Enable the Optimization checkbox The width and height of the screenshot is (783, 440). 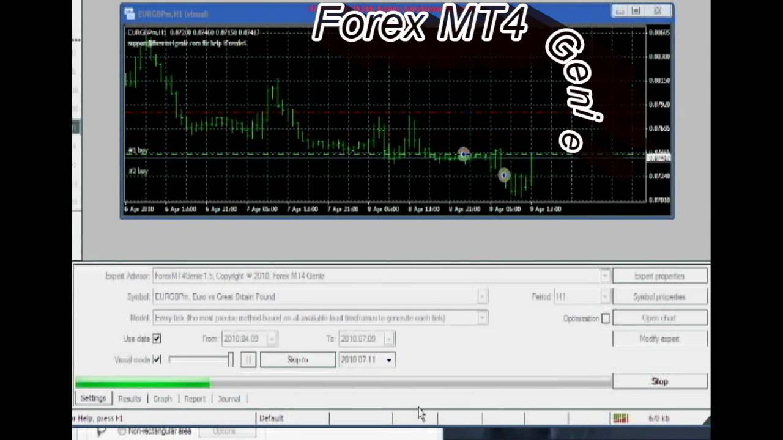coord(606,318)
